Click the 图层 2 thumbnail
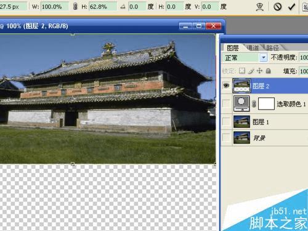The height and width of the screenshot is (231, 308). coord(241,86)
